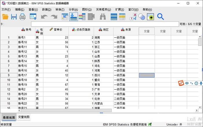Use variable sets circles icon
The image size is (203, 127).
142,17
